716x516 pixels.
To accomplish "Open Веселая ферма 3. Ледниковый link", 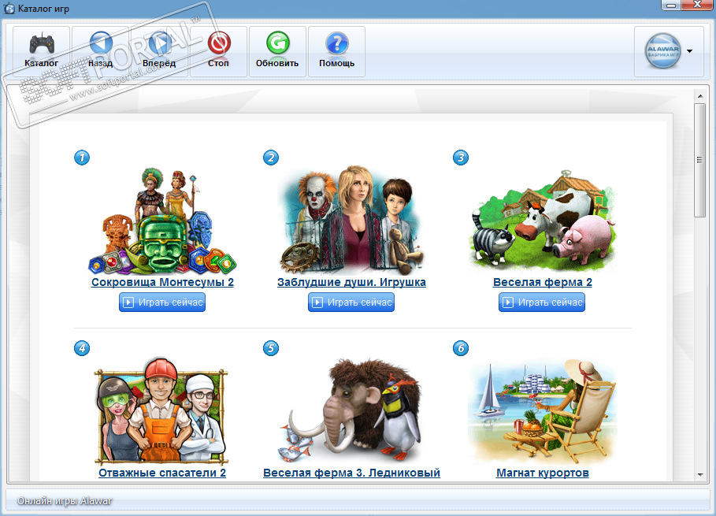I will coord(351,473).
